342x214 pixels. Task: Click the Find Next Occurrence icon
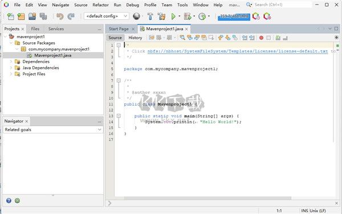[x=197, y=38]
